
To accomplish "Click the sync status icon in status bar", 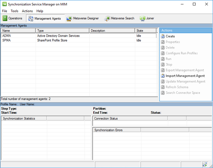I will point(205,165).
